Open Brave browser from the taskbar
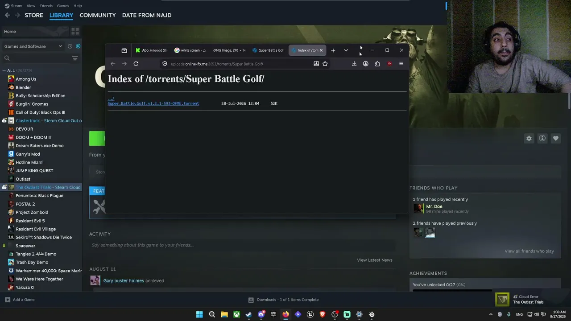Image resolution: width=571 pixels, height=321 pixels. [323, 314]
